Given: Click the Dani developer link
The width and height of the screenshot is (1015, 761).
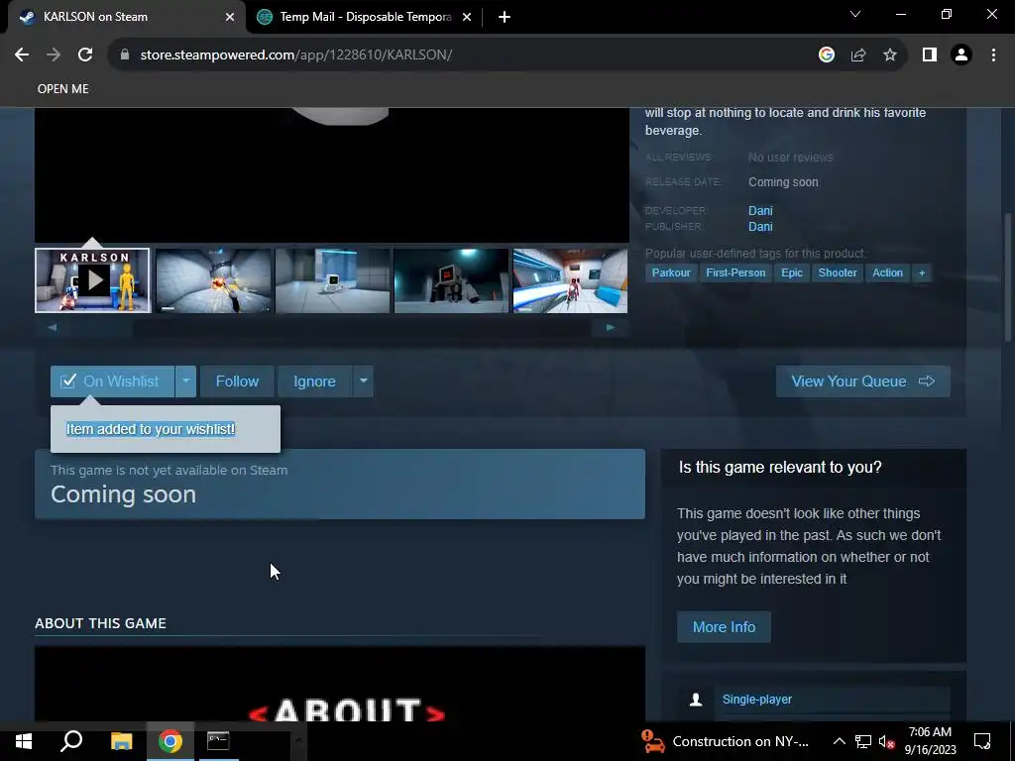Looking at the screenshot, I should pyautogui.click(x=760, y=210).
